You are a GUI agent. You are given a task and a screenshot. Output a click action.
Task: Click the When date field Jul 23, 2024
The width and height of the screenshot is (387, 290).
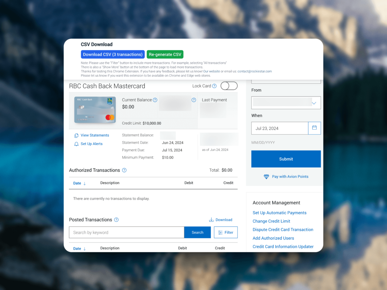280,128
